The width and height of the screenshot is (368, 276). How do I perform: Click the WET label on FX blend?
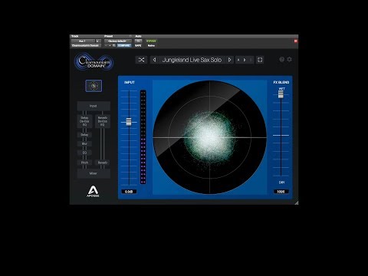point(281,89)
